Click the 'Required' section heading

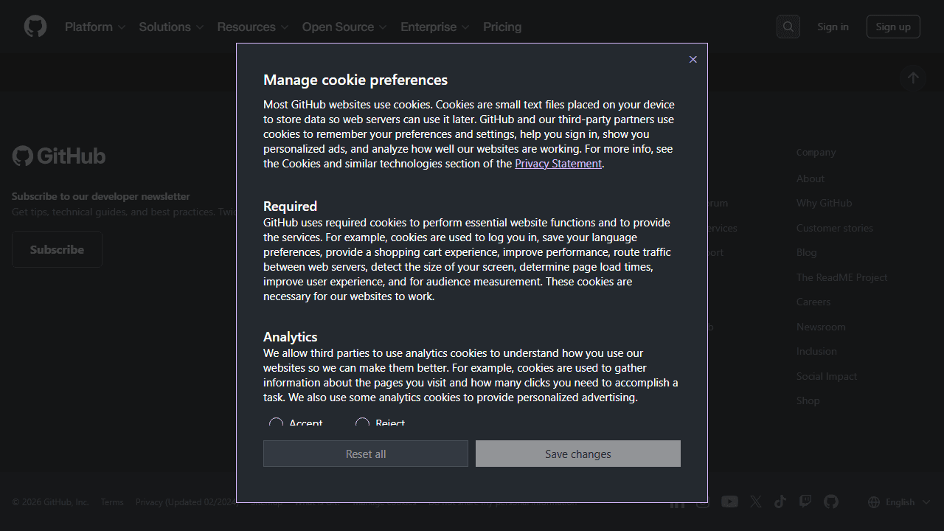(x=290, y=206)
